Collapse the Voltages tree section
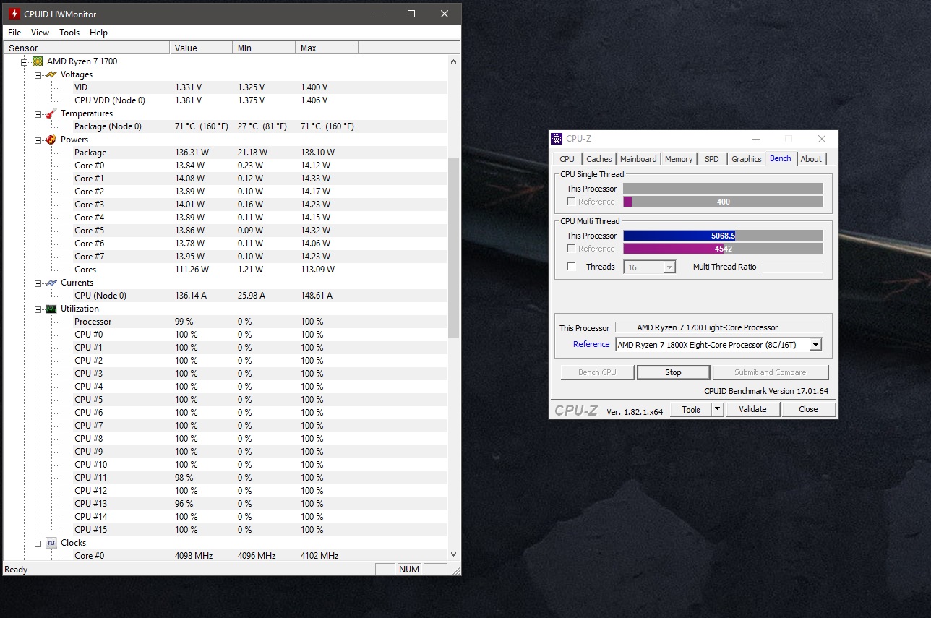This screenshot has height=618, width=931. (38, 74)
